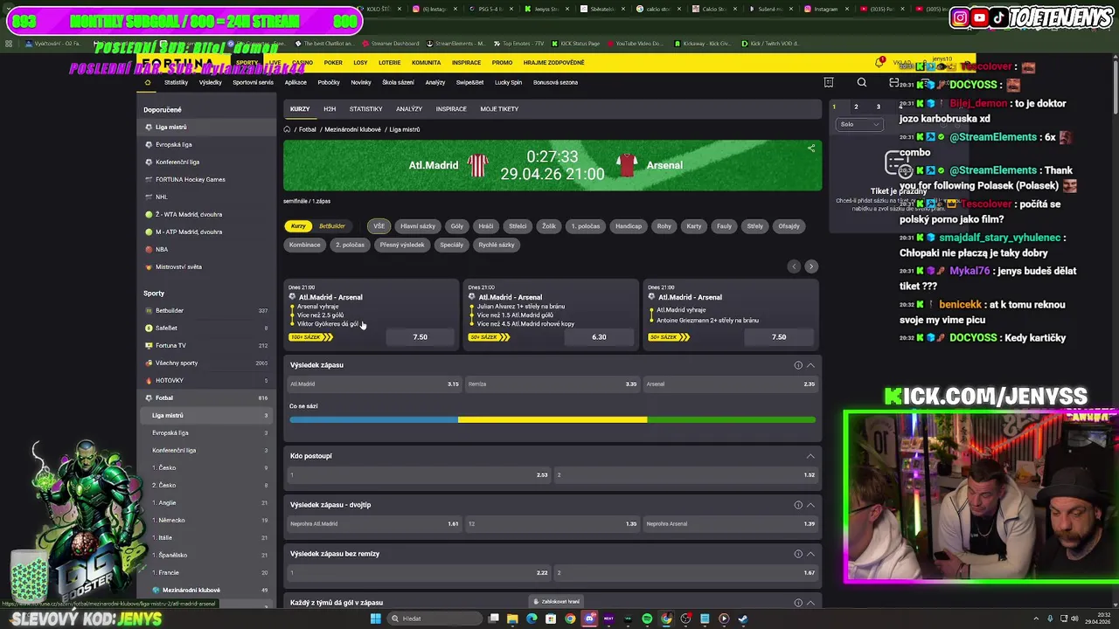The height and width of the screenshot is (629, 1119).
Task: Collapse the Výsledek zápasu section
Action: point(810,365)
